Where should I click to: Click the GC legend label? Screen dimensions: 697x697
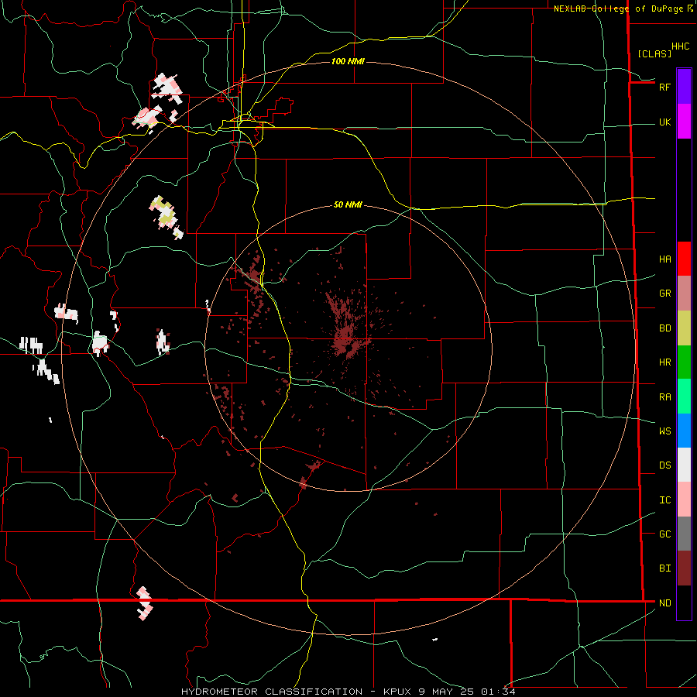pos(664,534)
